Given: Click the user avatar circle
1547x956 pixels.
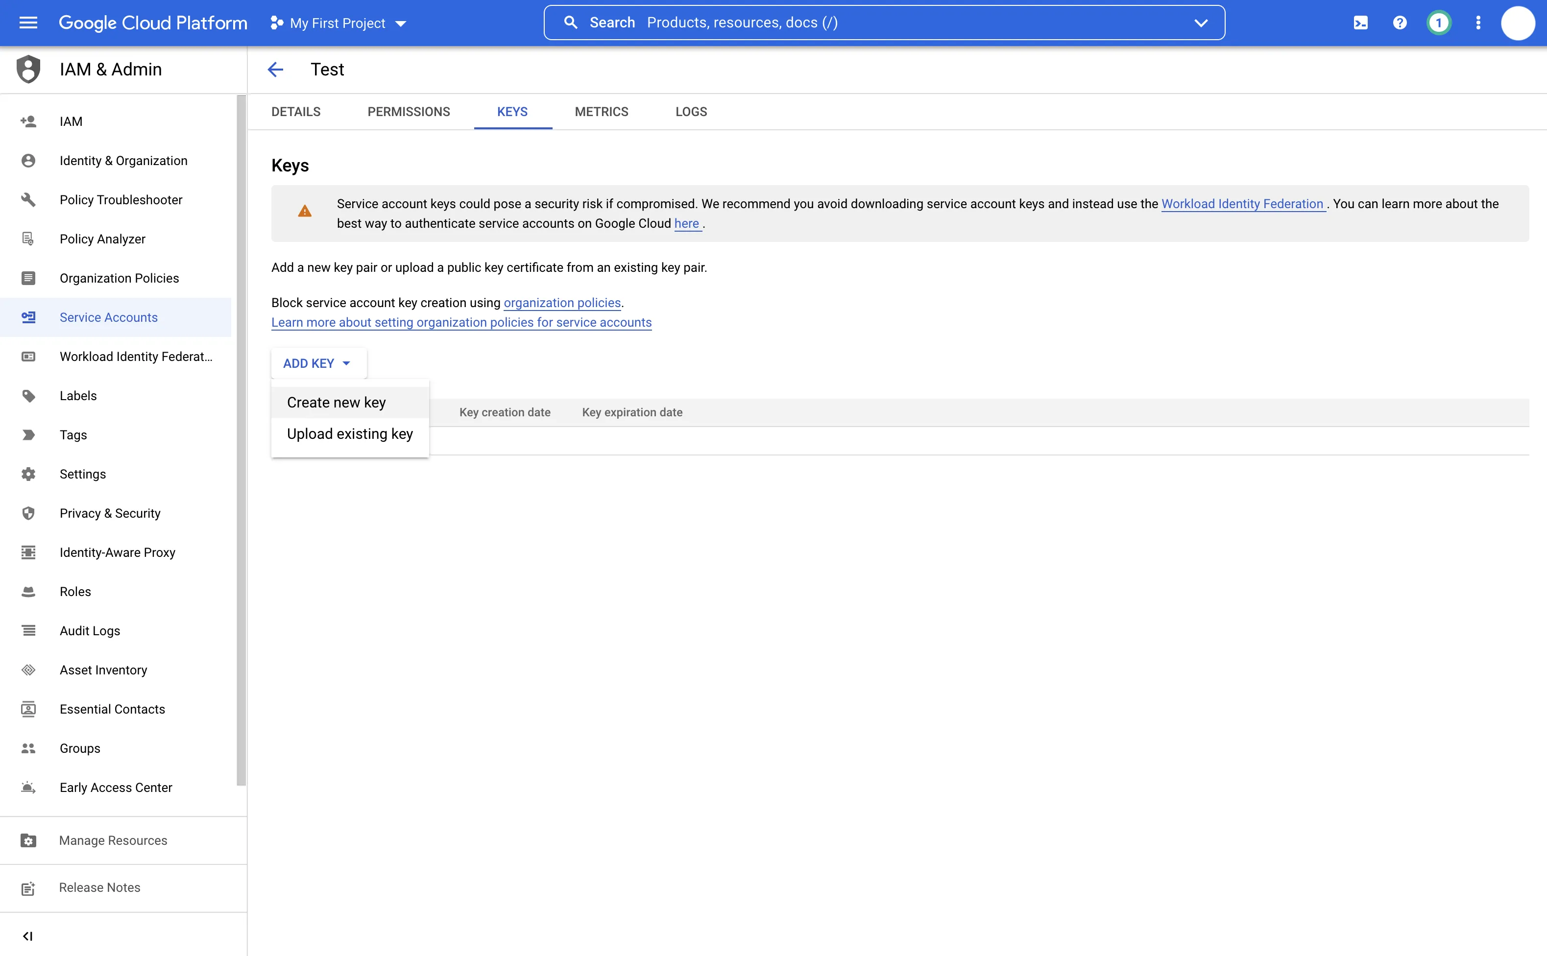Looking at the screenshot, I should click(1518, 23).
